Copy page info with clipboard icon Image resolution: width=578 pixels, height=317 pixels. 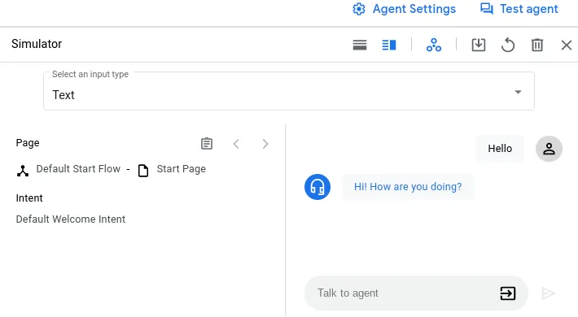[207, 144]
